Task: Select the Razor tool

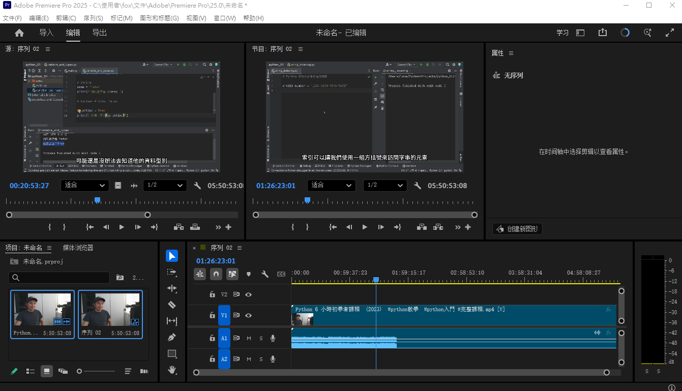Action: [x=172, y=305]
